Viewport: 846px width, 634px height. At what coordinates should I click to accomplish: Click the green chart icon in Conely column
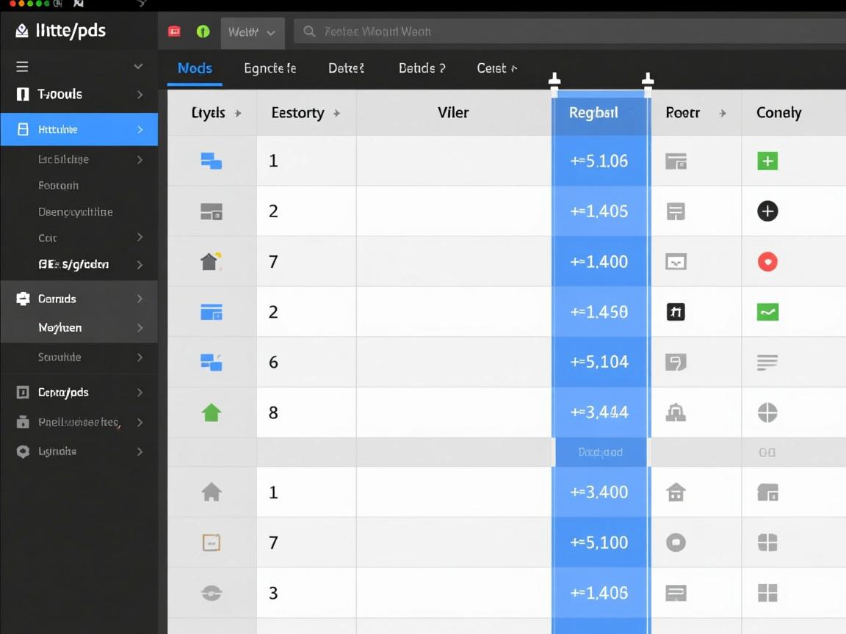pos(767,312)
